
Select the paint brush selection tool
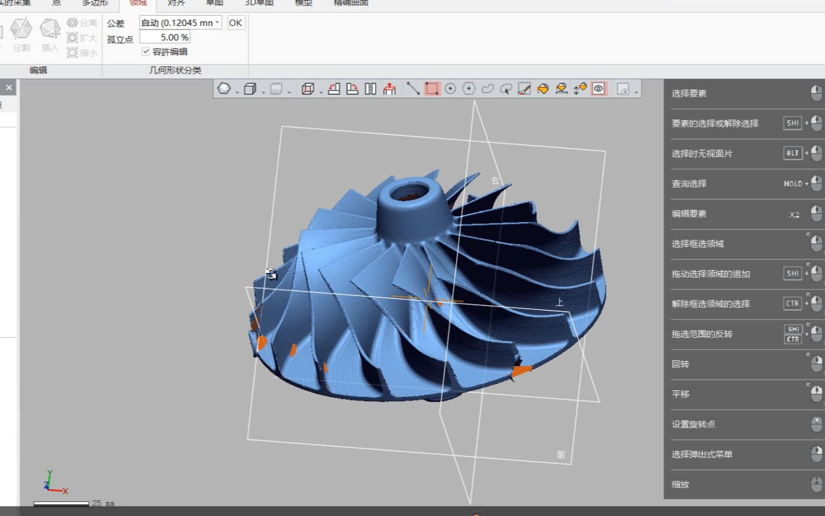click(x=524, y=89)
